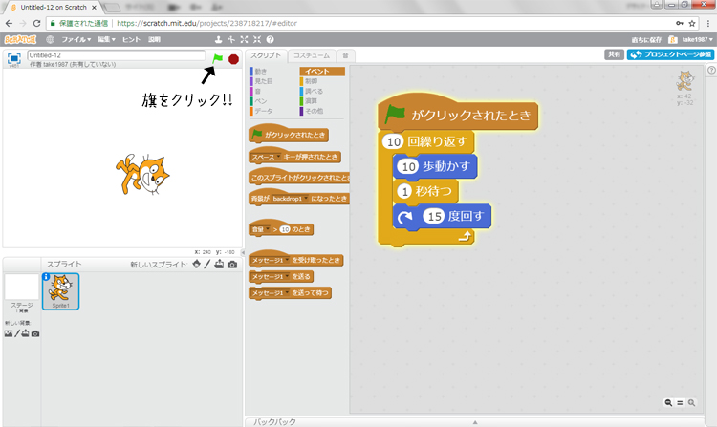The image size is (717, 427).
Task: Bookmark page with the star icon
Action: tap(692, 23)
